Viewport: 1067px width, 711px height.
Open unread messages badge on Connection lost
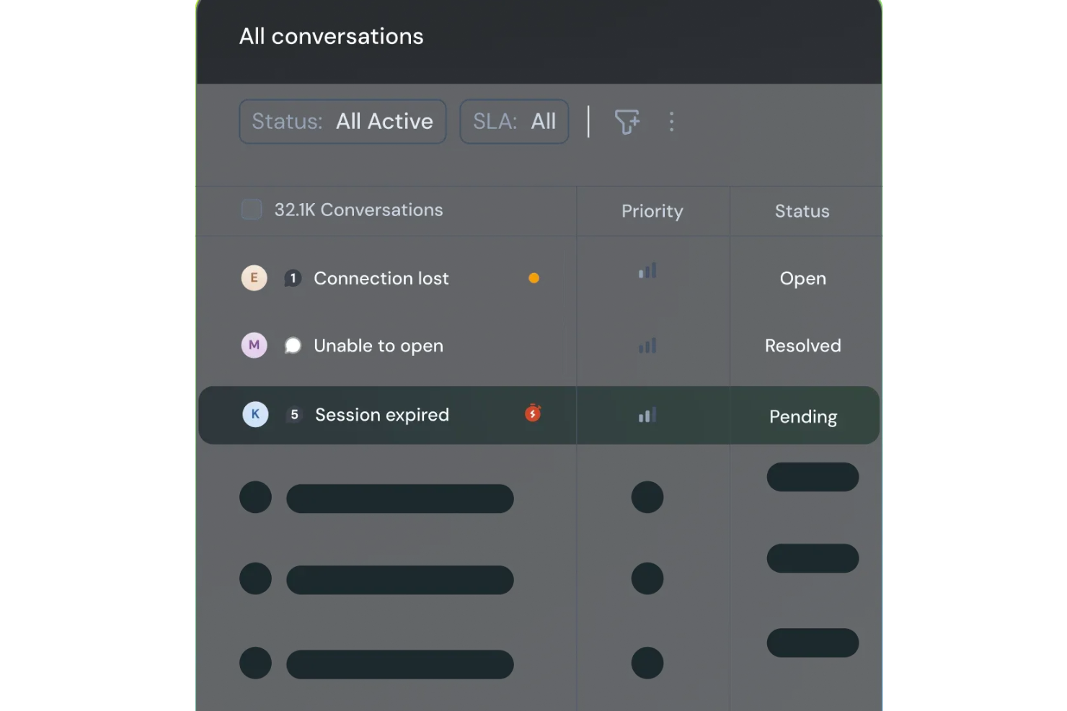click(x=293, y=277)
